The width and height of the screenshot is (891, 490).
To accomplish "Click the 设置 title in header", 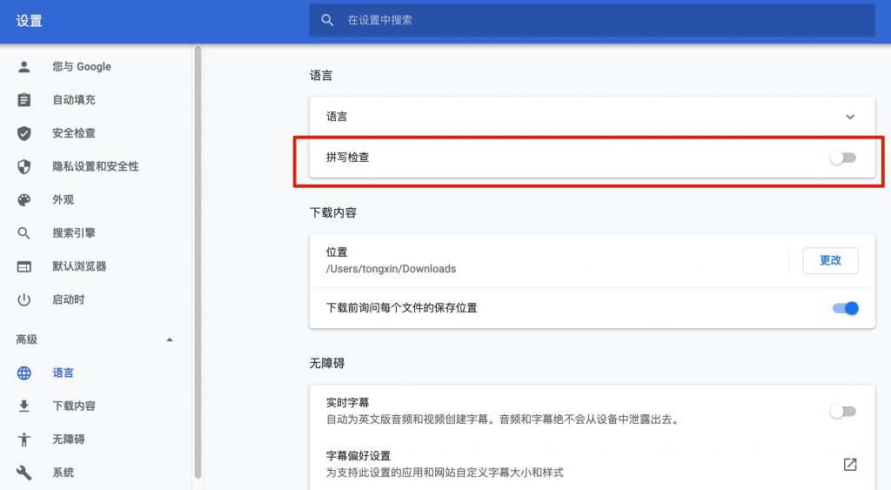I will click(29, 21).
